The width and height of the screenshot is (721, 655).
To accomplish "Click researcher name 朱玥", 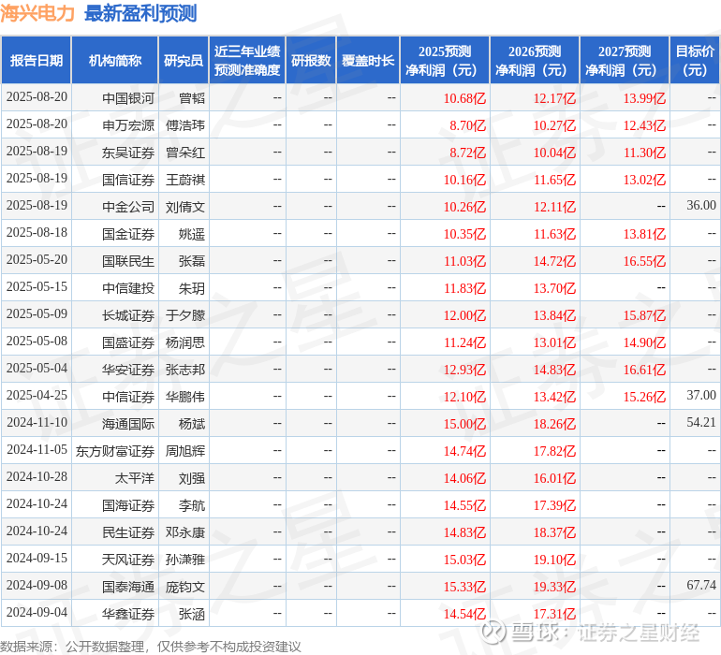I will pos(192,288).
